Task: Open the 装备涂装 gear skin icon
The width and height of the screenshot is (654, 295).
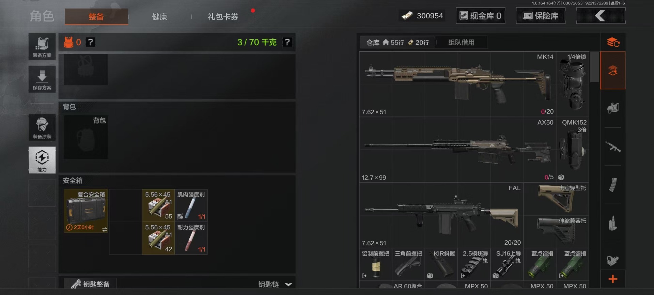Action: point(42,128)
